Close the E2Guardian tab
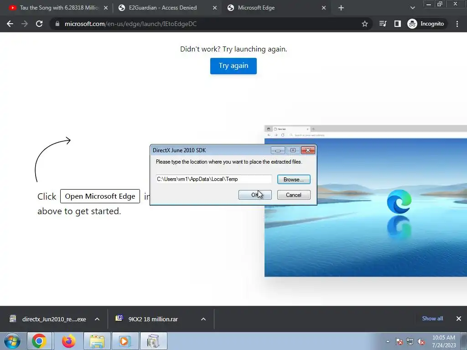Image resolution: width=467 pixels, height=350 pixels. 215,8
